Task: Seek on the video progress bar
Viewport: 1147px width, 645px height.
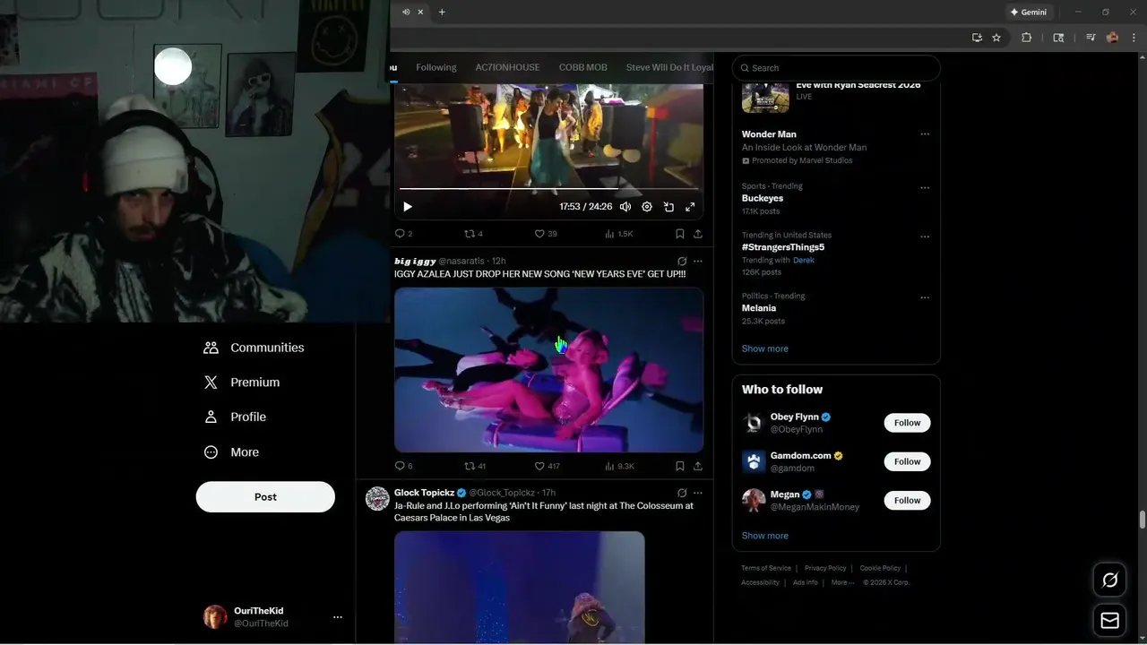Action: [x=548, y=189]
